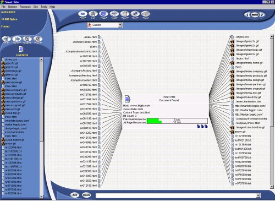Click ./images/menu-design.gif in the outgoing links
The image size is (275, 201).
pos(250,80)
